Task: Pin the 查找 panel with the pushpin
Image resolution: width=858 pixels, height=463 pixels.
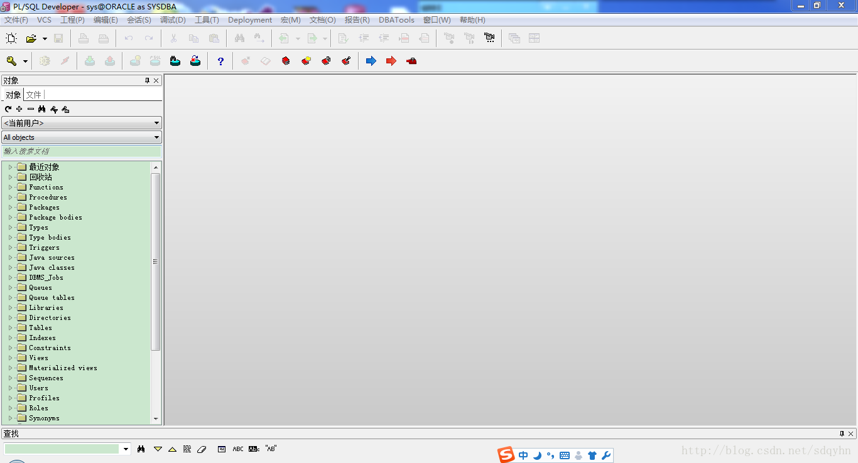Action: pyautogui.click(x=842, y=434)
